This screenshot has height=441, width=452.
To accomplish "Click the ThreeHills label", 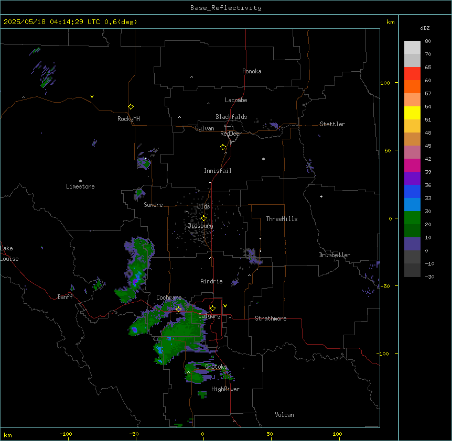I will pyautogui.click(x=282, y=219).
